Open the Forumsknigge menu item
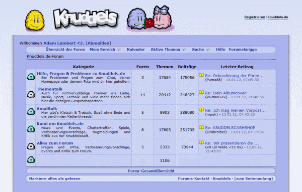 tap(243, 50)
